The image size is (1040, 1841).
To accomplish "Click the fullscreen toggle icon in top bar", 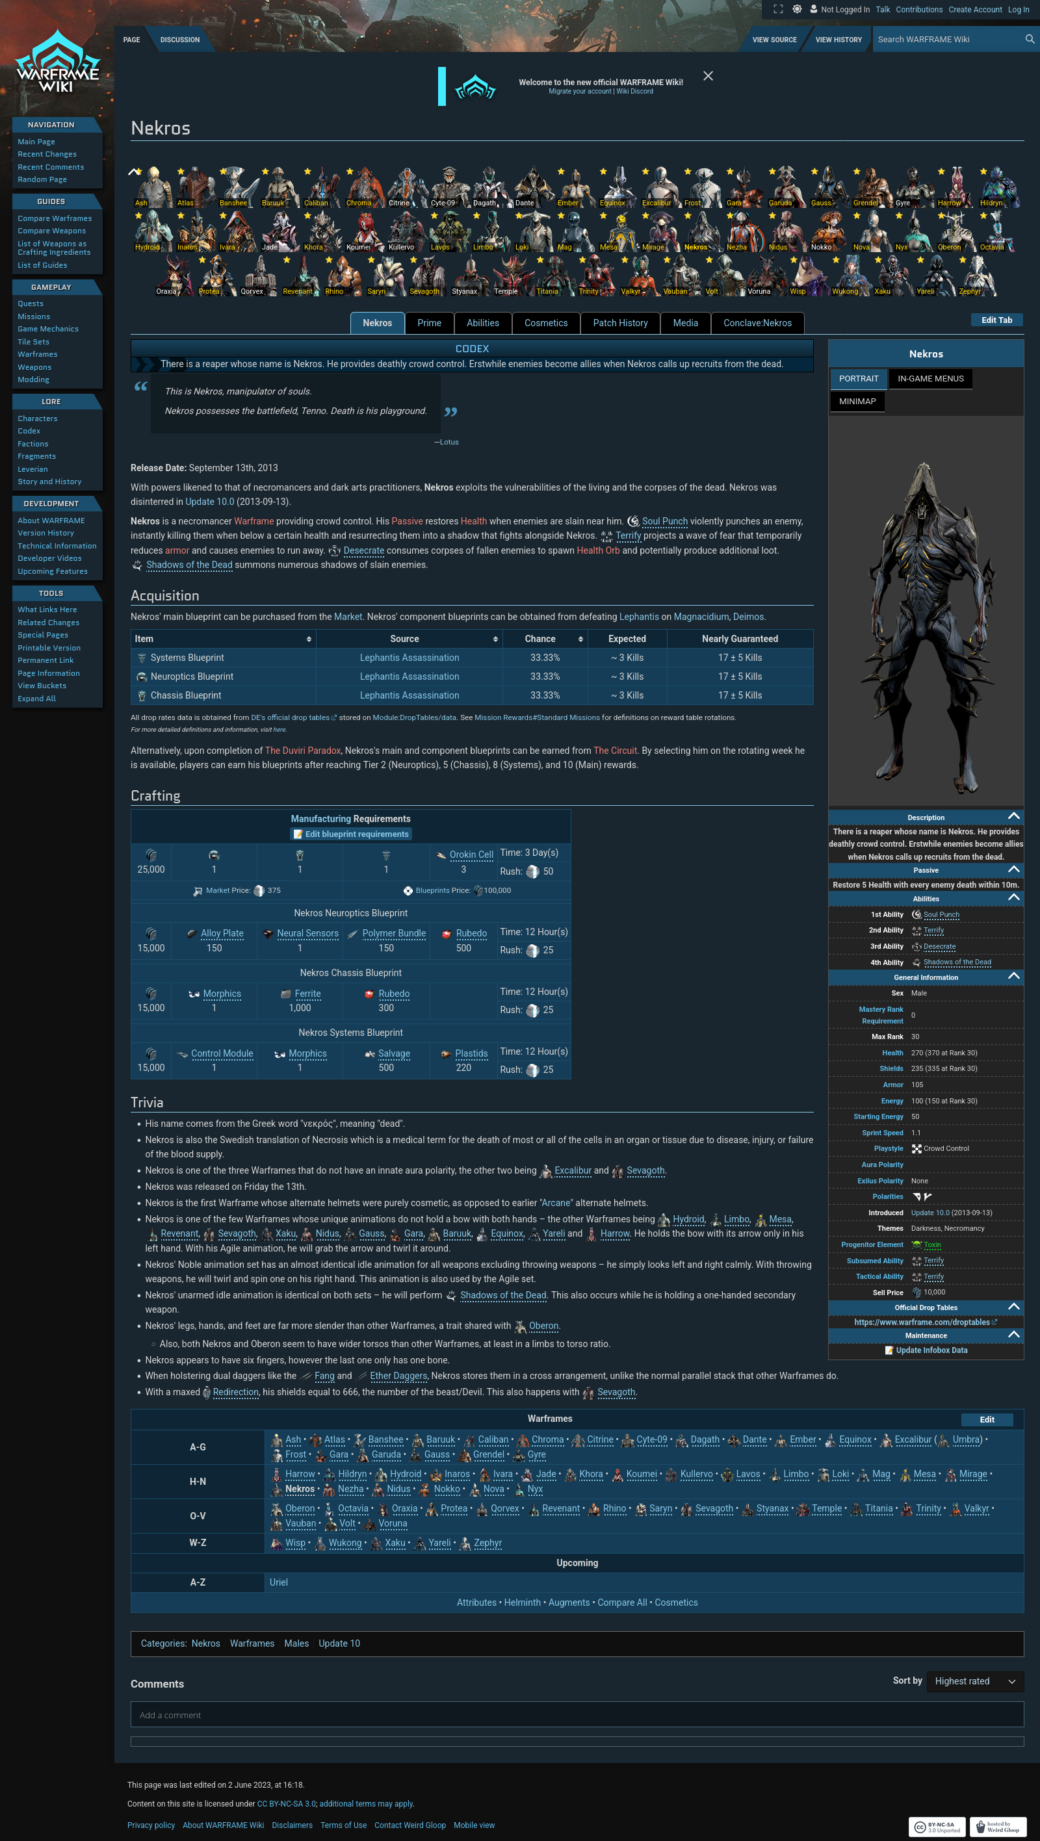I will click(x=779, y=9).
